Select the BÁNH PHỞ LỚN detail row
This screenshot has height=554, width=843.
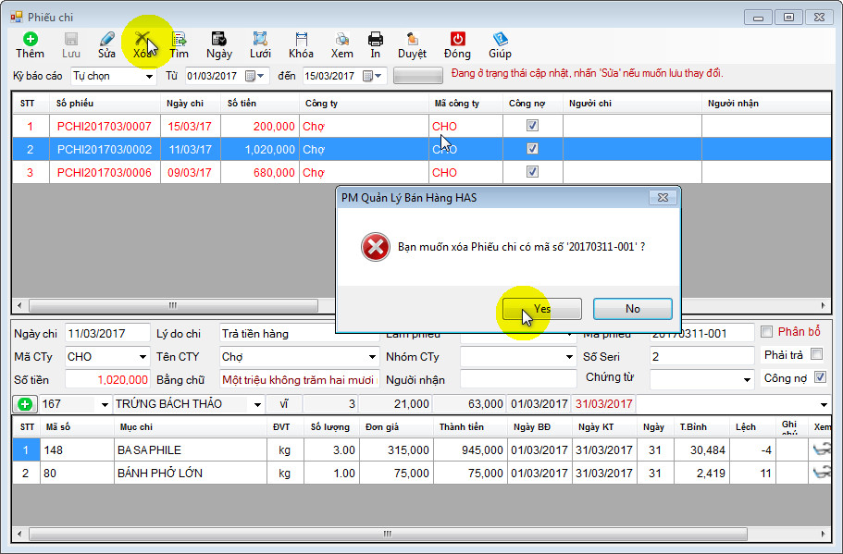(x=422, y=473)
